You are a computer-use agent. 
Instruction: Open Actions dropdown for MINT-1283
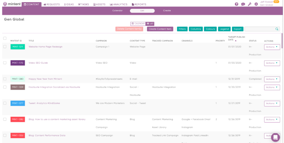(x=272, y=79)
